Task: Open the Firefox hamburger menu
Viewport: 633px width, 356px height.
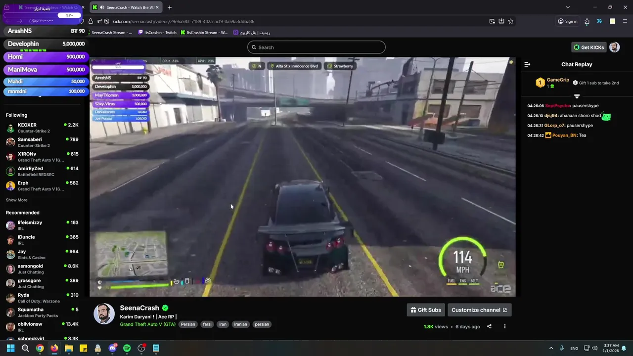Action: click(625, 21)
